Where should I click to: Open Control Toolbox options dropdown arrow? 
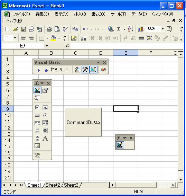pyautogui.click(x=42, y=83)
